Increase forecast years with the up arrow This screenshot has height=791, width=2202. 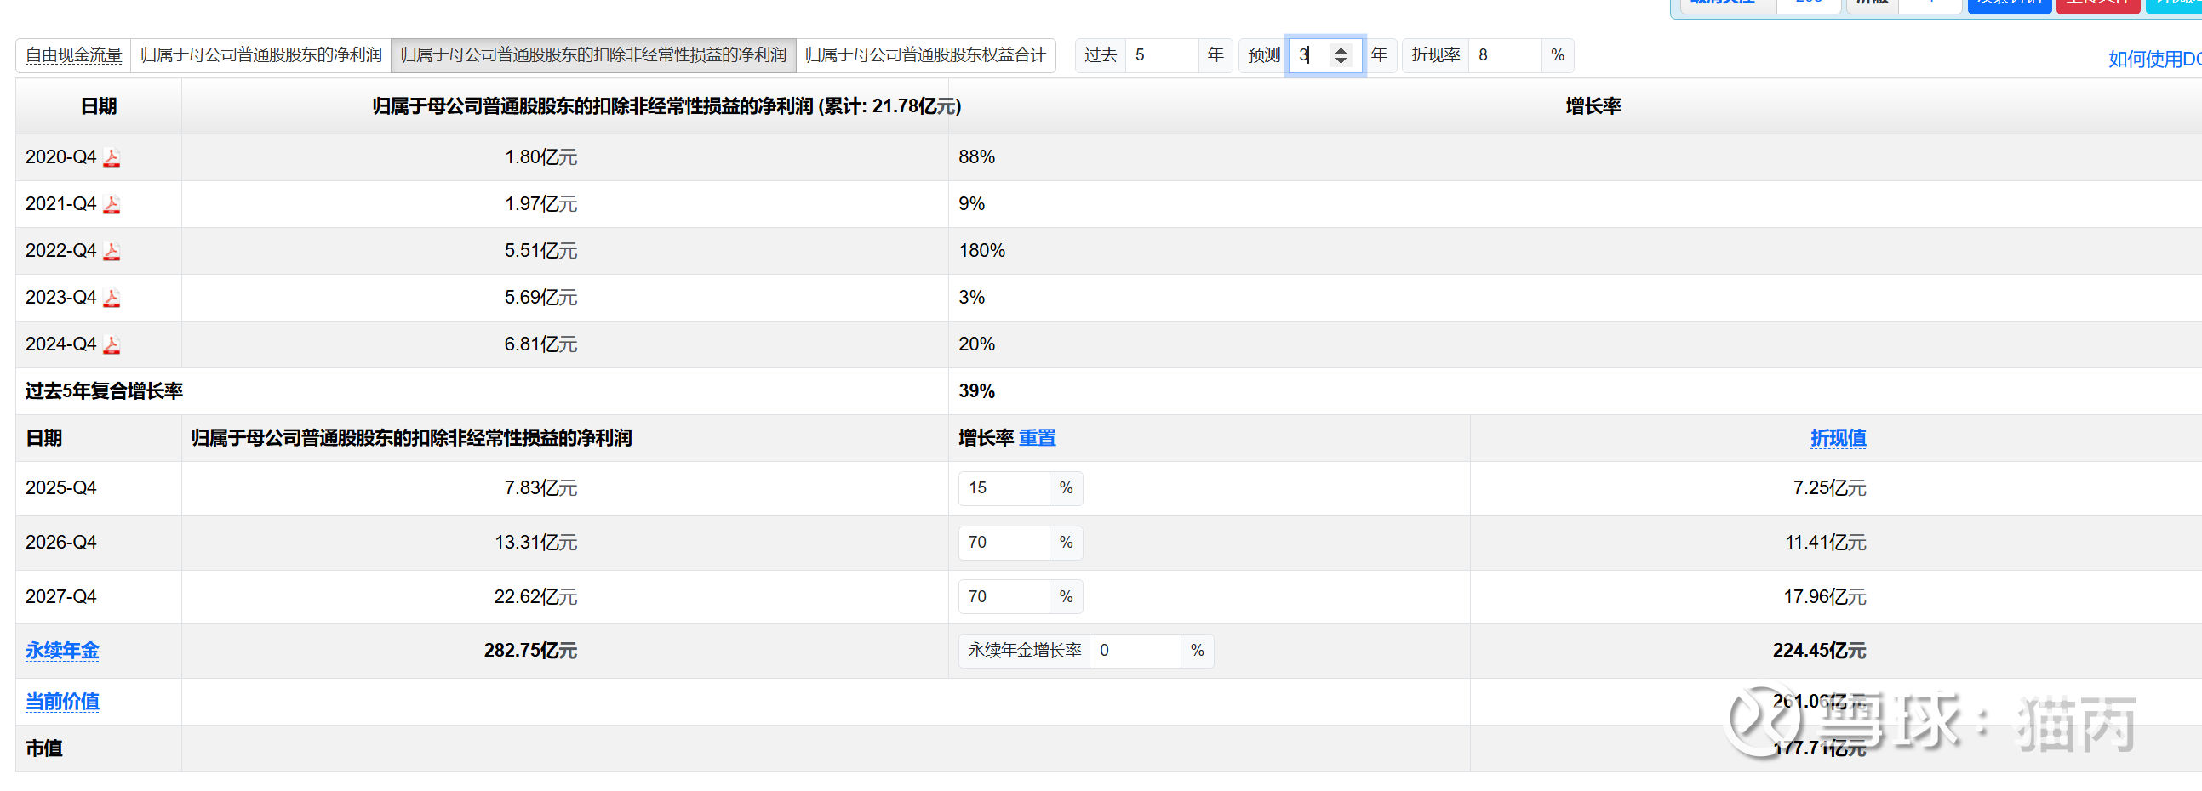click(x=1341, y=49)
